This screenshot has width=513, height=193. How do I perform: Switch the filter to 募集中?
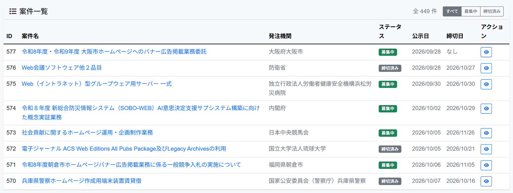(x=471, y=11)
